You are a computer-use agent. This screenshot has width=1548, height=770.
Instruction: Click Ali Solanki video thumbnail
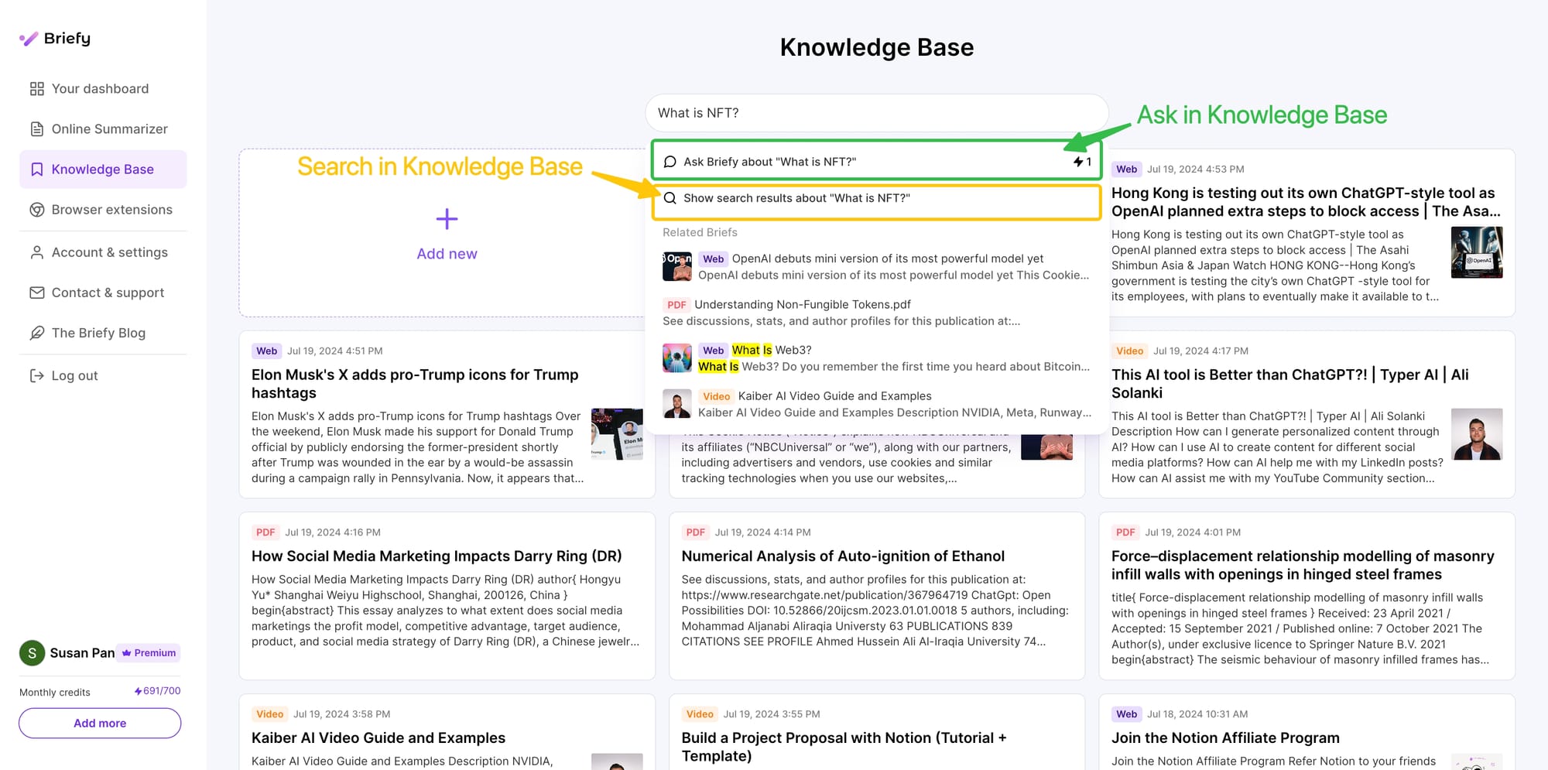tap(1477, 434)
